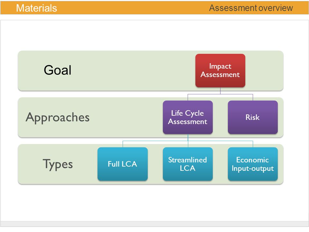Click the Types row label
The height and width of the screenshot is (232, 309).
[x=58, y=164]
